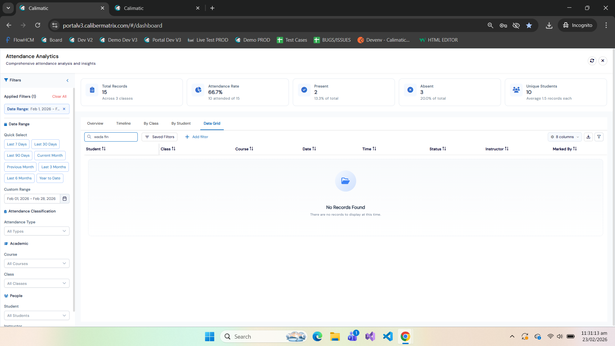Select Year to Date quick range
This screenshot has width=615, height=346.
tap(50, 178)
